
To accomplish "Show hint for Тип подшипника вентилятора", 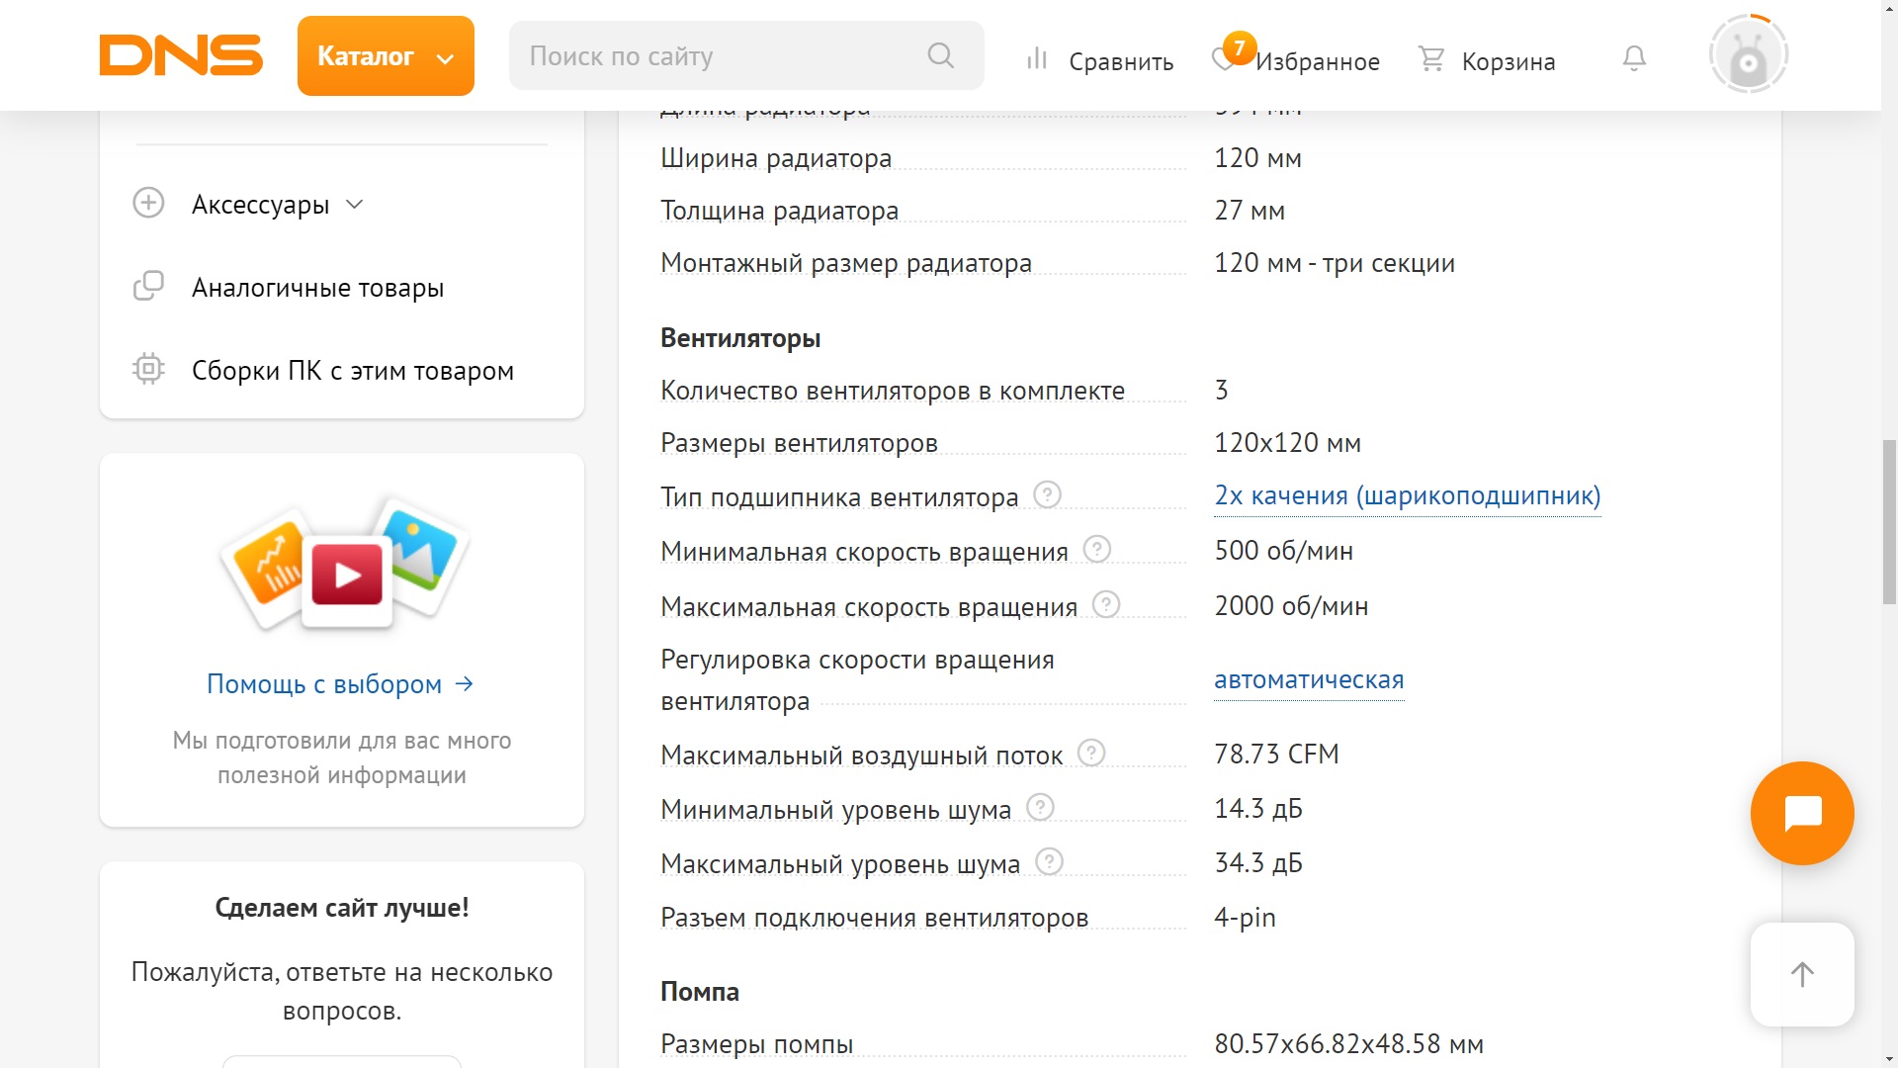I will tap(1047, 494).
